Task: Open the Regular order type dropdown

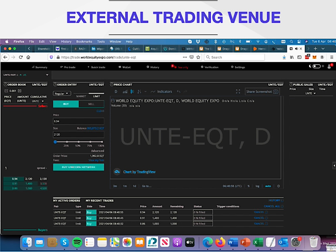Action: point(62,94)
